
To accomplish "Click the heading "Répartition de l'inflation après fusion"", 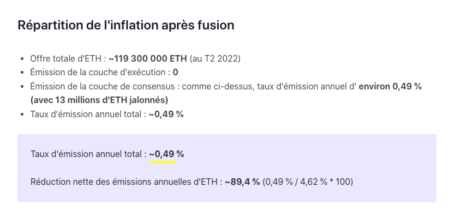I will (x=126, y=25).
